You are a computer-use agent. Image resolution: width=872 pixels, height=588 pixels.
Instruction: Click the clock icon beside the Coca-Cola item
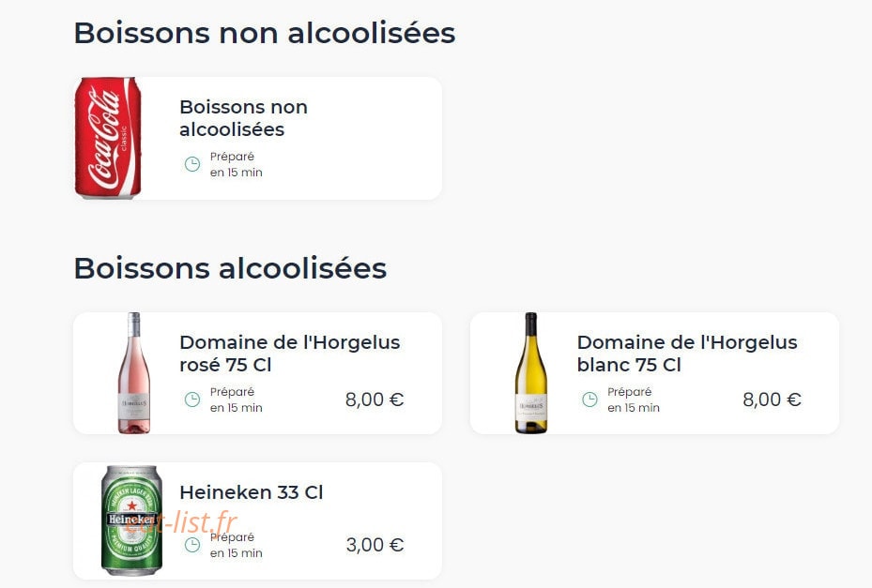[192, 164]
